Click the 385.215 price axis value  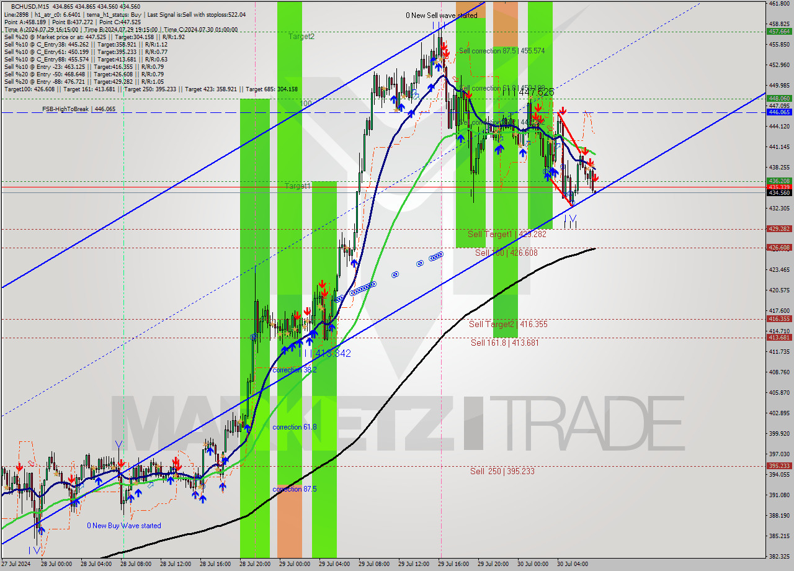(779, 536)
